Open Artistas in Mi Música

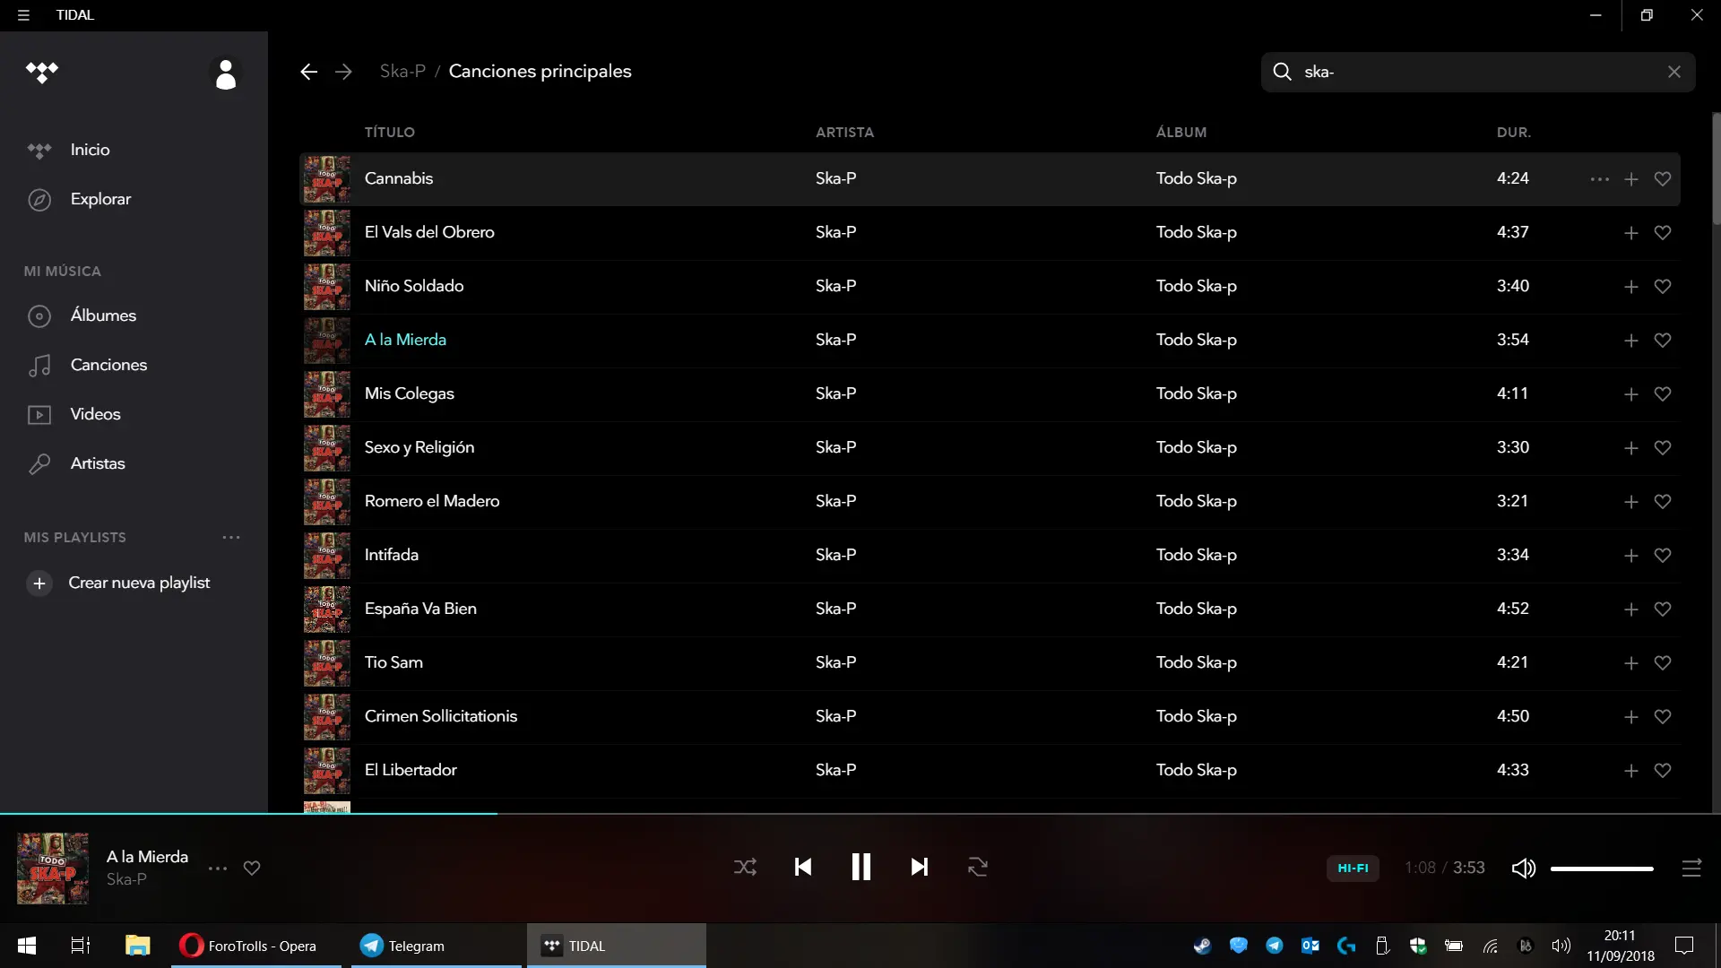click(98, 463)
